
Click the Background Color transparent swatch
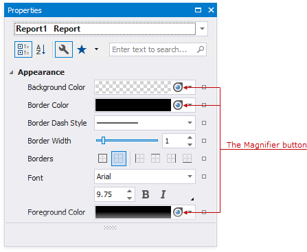[x=133, y=87]
